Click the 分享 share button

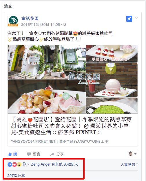[57, 154]
